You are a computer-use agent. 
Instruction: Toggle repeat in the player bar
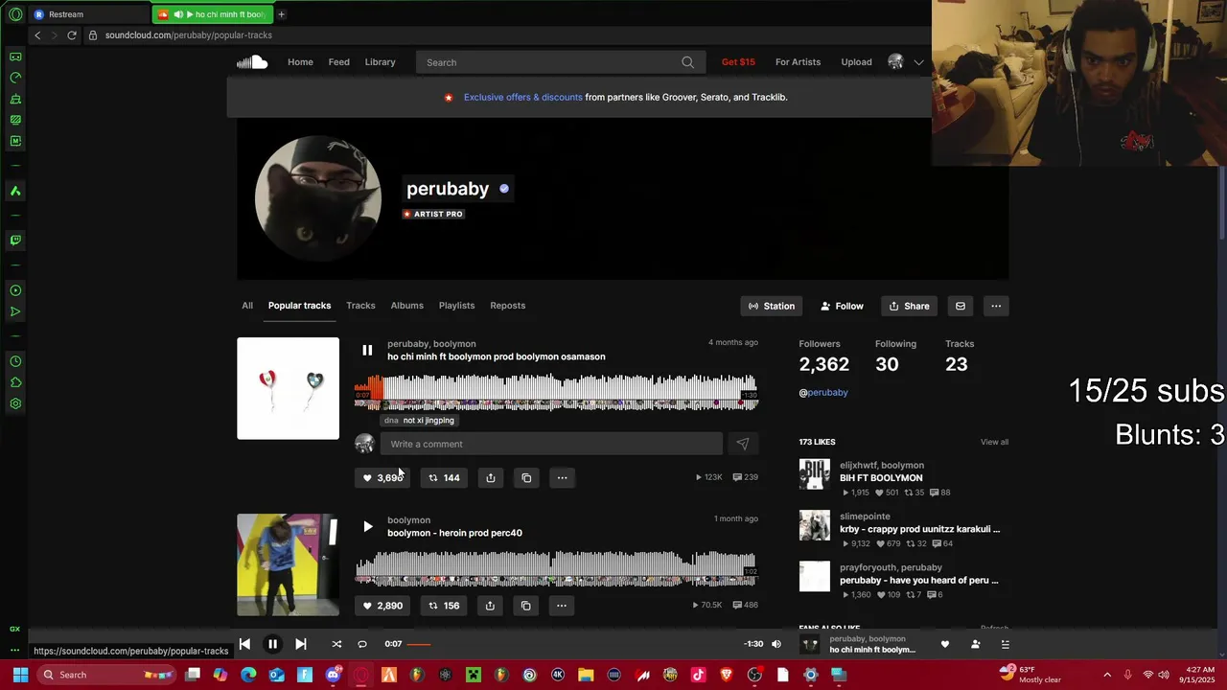pyautogui.click(x=362, y=644)
